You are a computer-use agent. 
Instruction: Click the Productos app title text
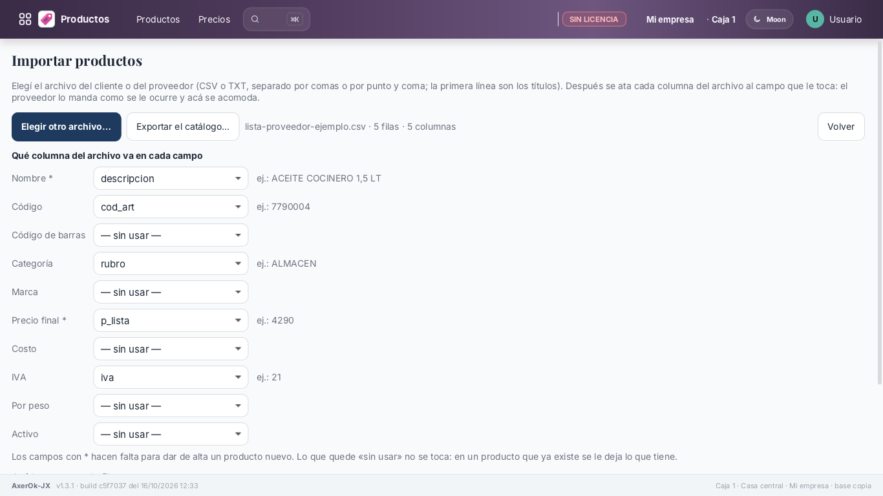[x=85, y=19]
